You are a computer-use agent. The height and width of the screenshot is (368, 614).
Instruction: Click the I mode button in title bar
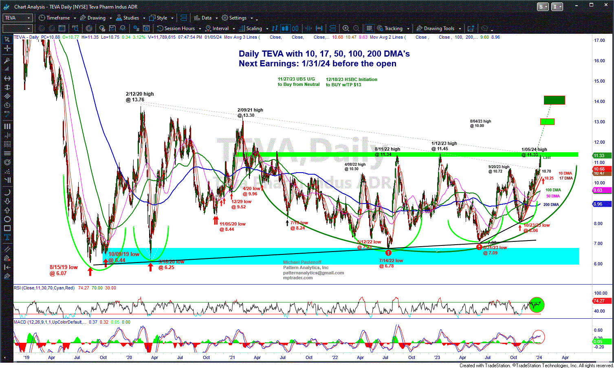(557, 7)
